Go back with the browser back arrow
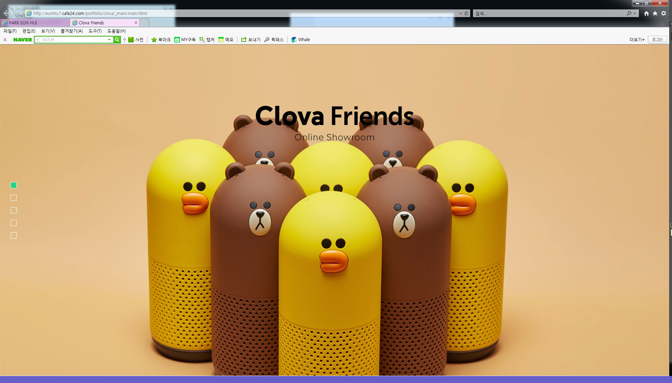 (x=7, y=13)
